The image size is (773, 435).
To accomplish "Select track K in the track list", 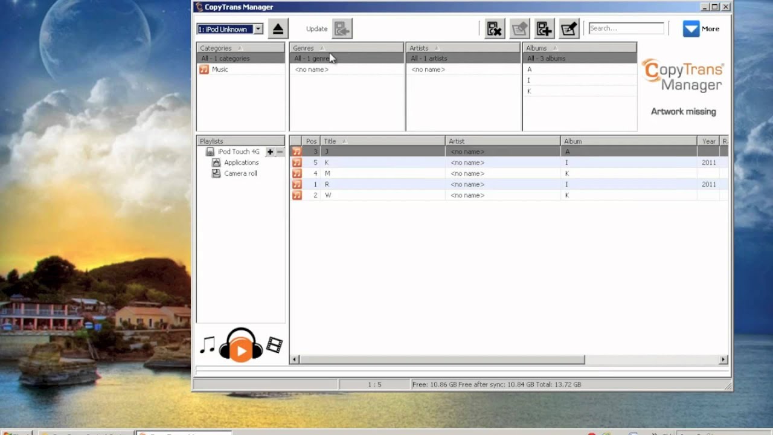I will (509, 163).
